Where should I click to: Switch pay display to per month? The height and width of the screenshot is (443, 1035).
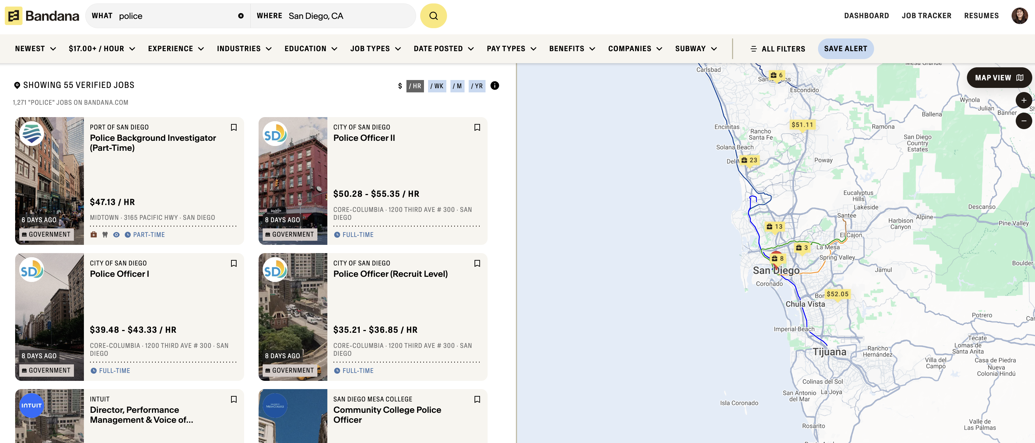point(457,86)
